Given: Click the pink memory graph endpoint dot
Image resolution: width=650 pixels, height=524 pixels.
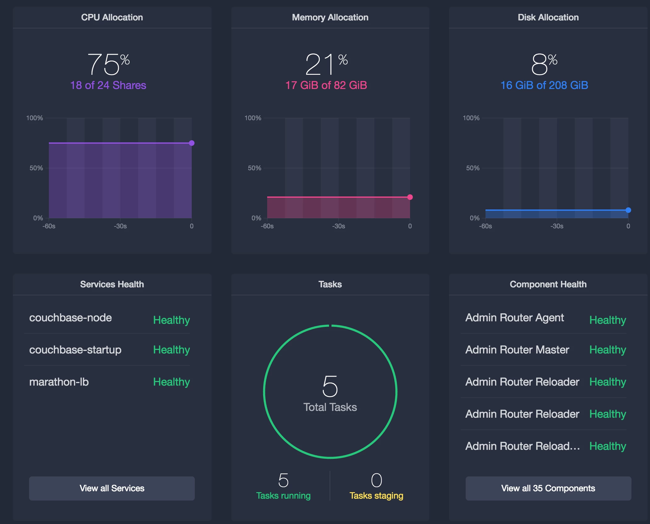Looking at the screenshot, I should tap(410, 197).
